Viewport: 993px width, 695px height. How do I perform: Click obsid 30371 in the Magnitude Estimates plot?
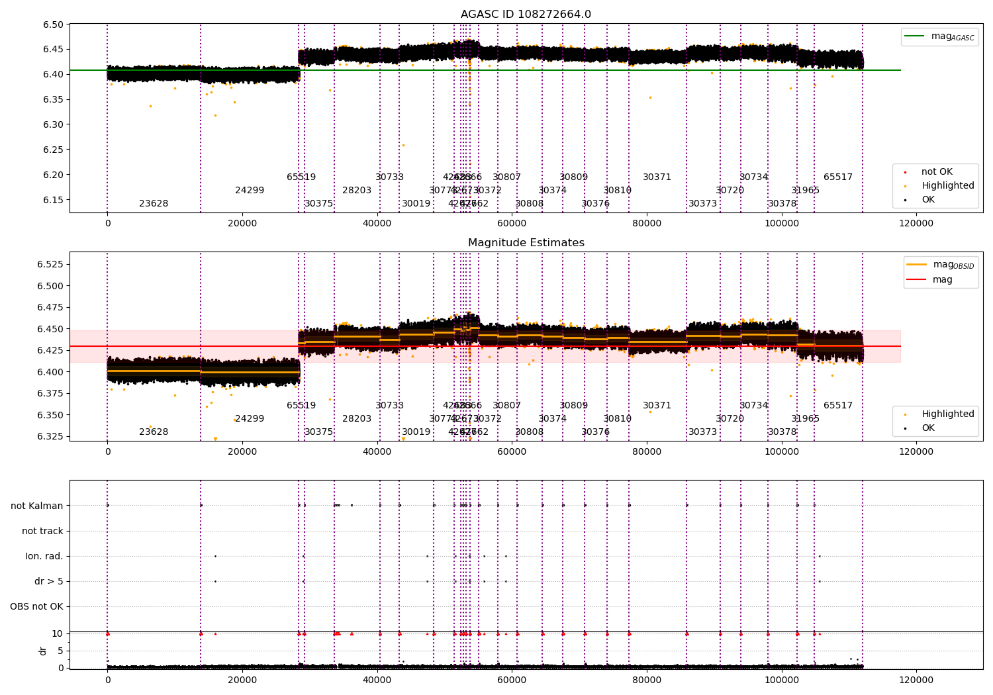click(x=657, y=406)
